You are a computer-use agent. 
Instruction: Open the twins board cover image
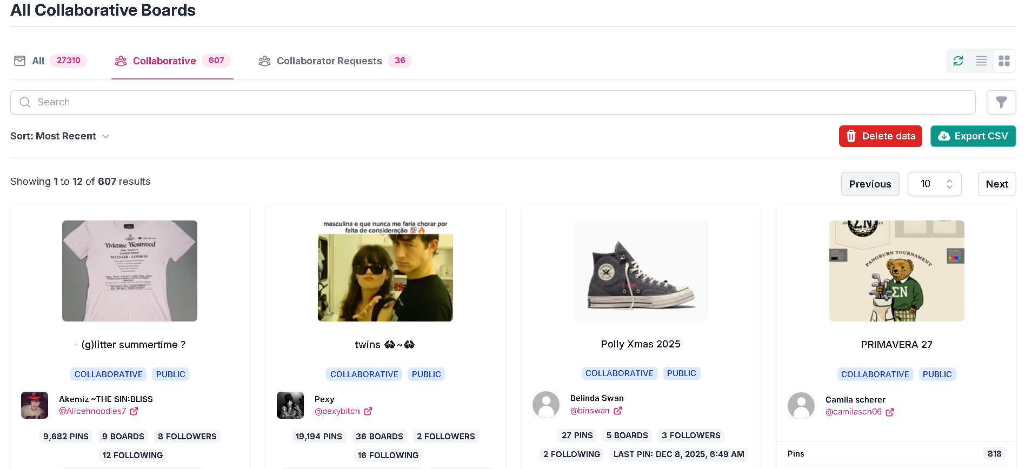[x=385, y=271]
